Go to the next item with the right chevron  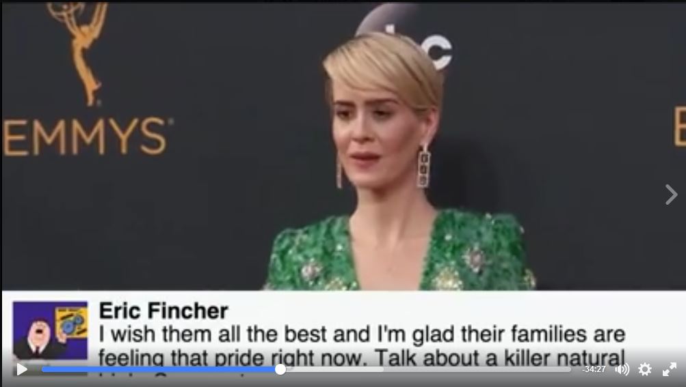click(671, 195)
